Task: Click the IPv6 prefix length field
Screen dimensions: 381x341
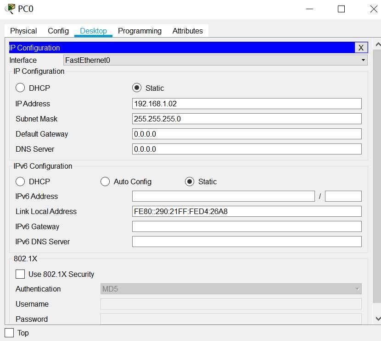Action: pyautogui.click(x=343, y=196)
